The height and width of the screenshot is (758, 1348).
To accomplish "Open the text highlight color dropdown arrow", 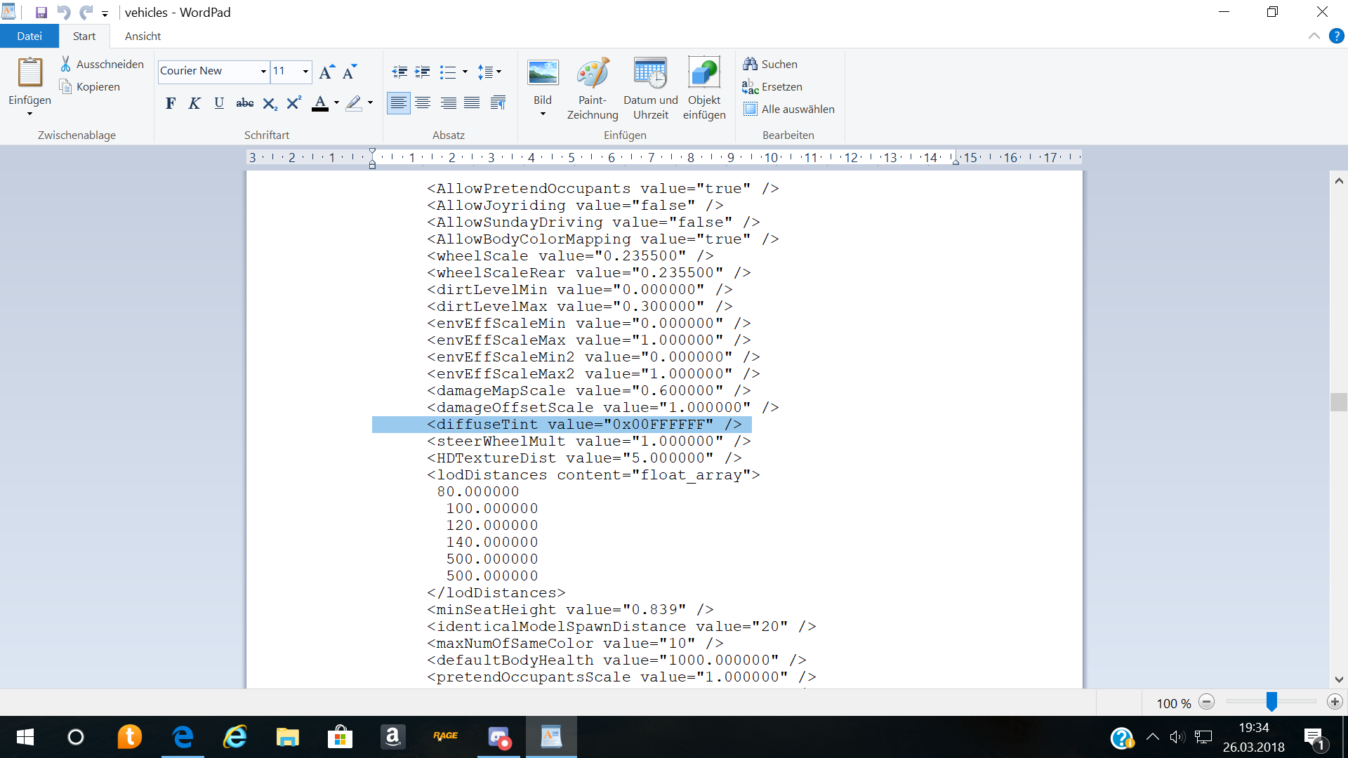I will (x=371, y=103).
